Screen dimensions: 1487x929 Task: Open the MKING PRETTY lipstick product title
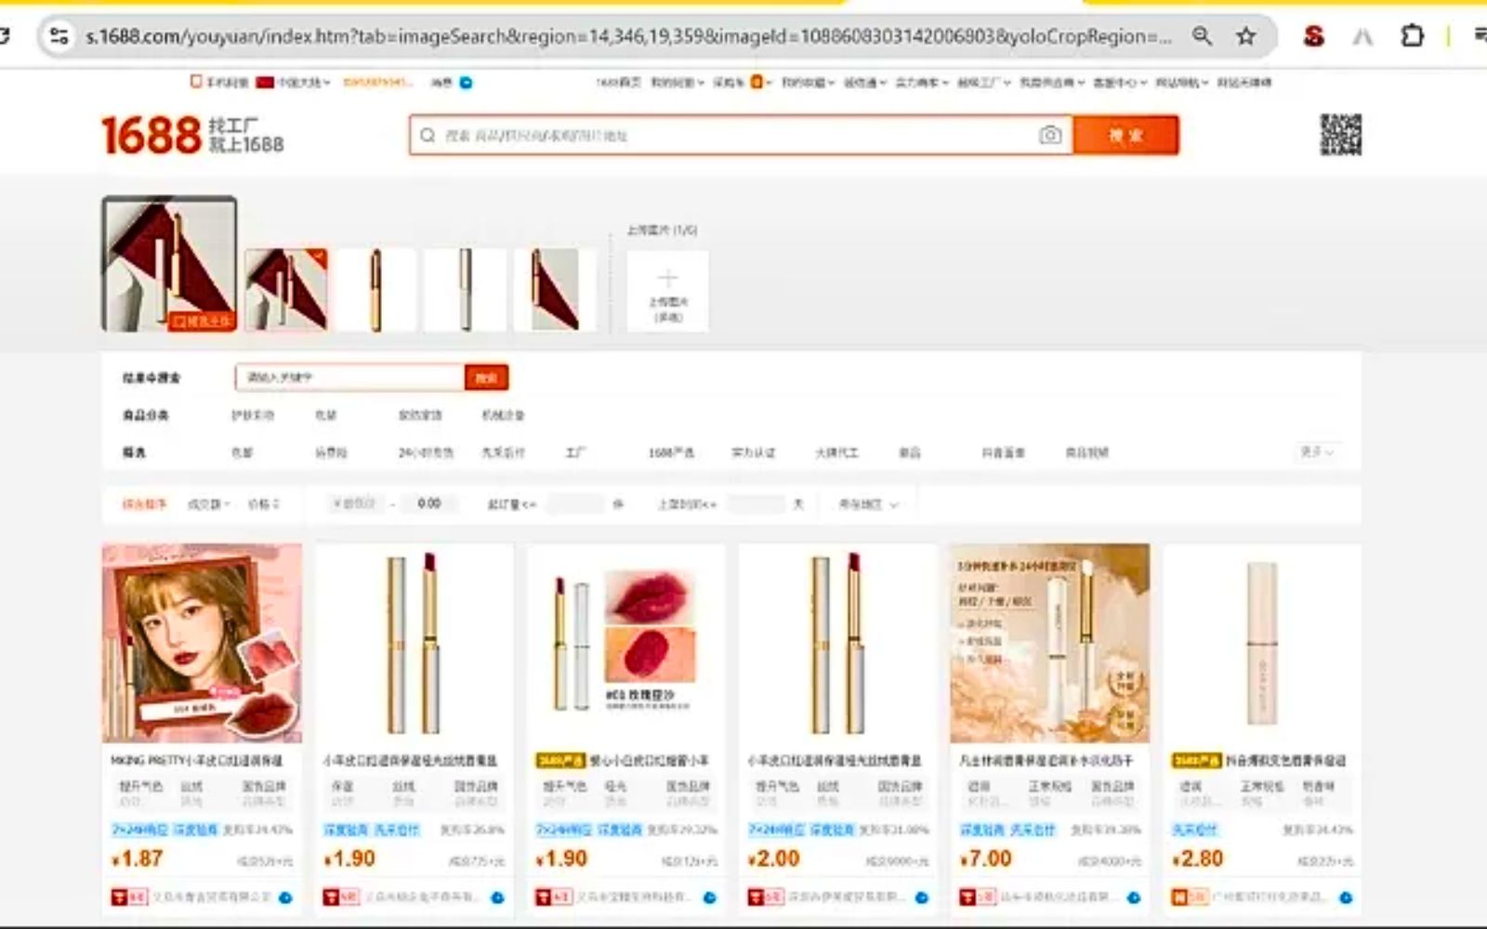tap(197, 760)
